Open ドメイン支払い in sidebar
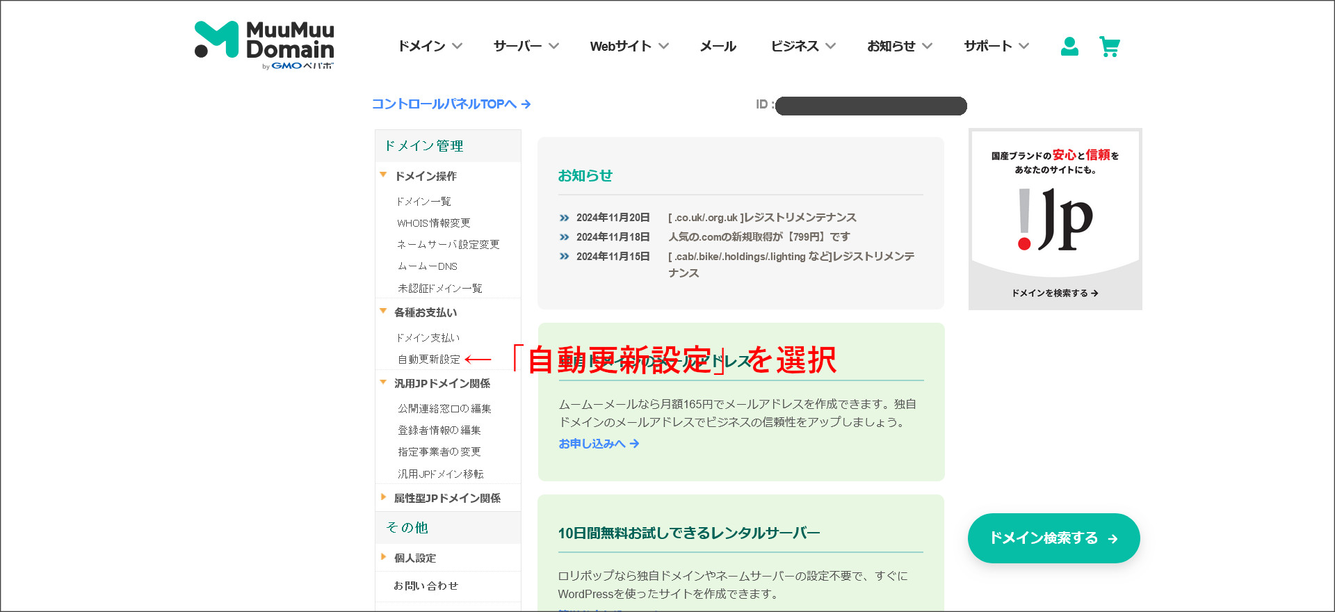This screenshot has width=1335, height=612. (x=428, y=338)
